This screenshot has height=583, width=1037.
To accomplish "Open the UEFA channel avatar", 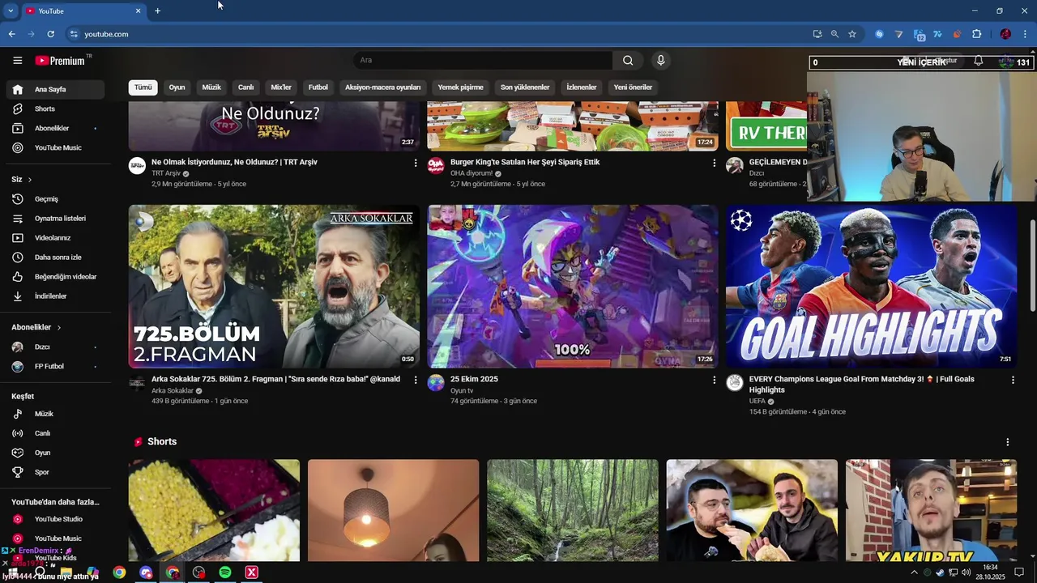I will coord(735,383).
